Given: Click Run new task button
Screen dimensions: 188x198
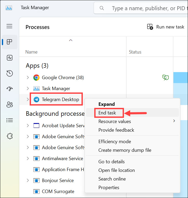Looking at the screenshot, I should [x=166, y=27].
